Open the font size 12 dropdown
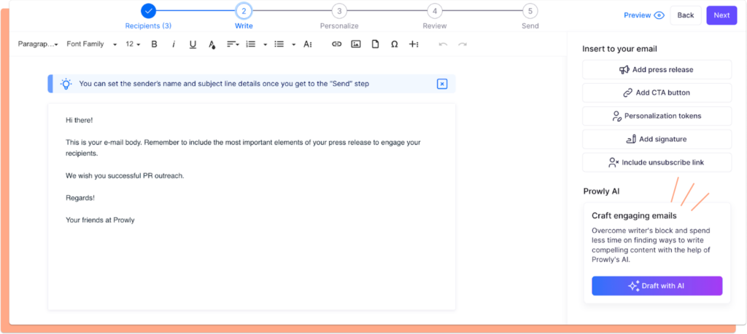Screen dimensions: 747x334 (133, 44)
